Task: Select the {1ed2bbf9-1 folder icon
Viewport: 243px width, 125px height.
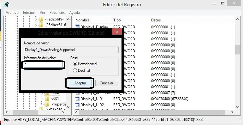Action: coord(41,19)
